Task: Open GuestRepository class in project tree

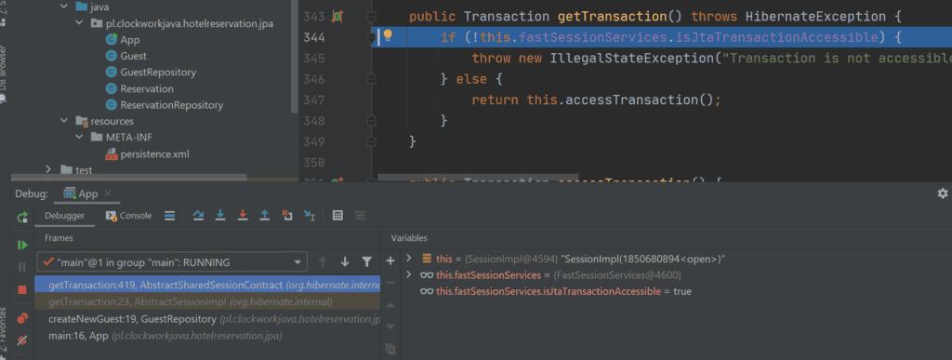Action: [158, 73]
